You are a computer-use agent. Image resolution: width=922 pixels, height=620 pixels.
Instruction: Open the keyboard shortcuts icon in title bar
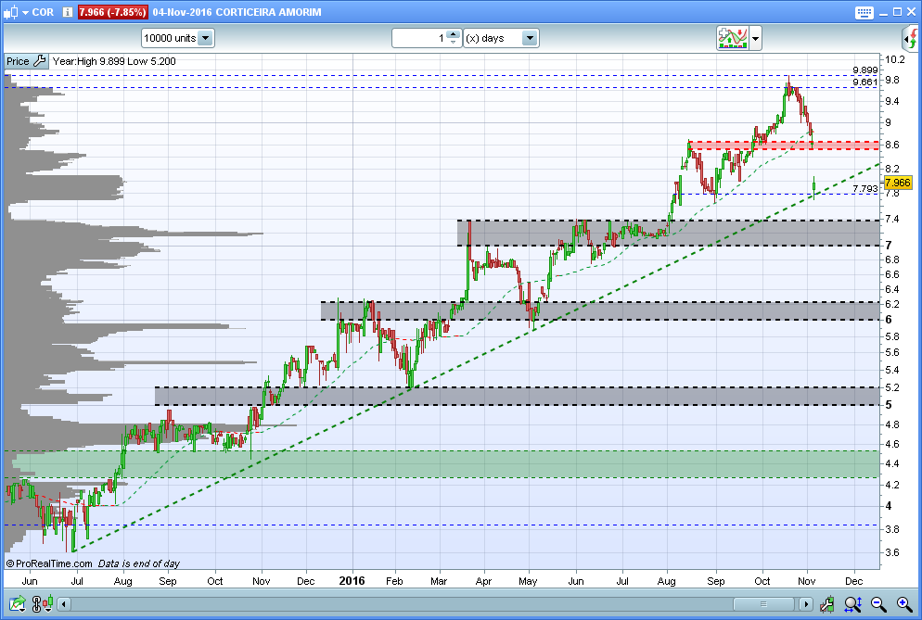tap(864, 12)
